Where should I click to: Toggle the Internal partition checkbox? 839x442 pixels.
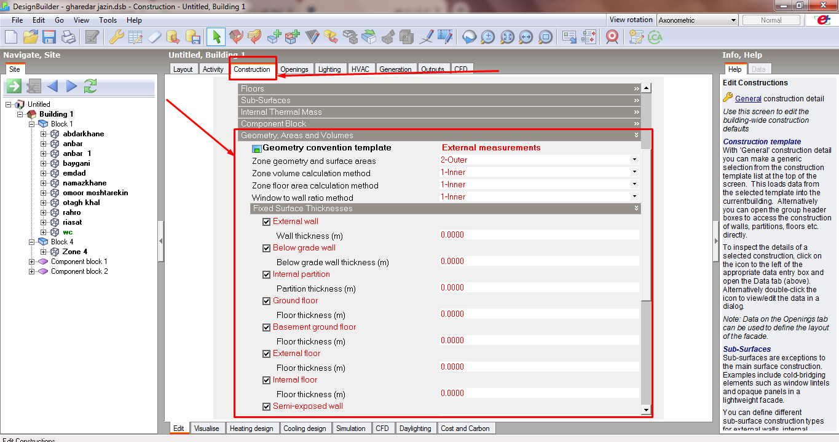click(266, 275)
